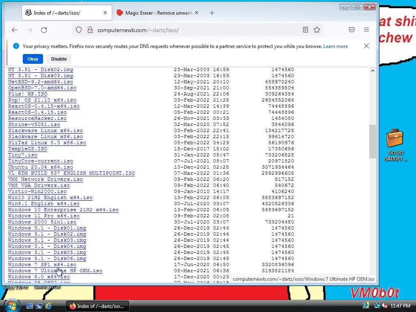Click Ubuntu 20.04 x64.iso link
This screenshot has height=312, width=416.
41,167
